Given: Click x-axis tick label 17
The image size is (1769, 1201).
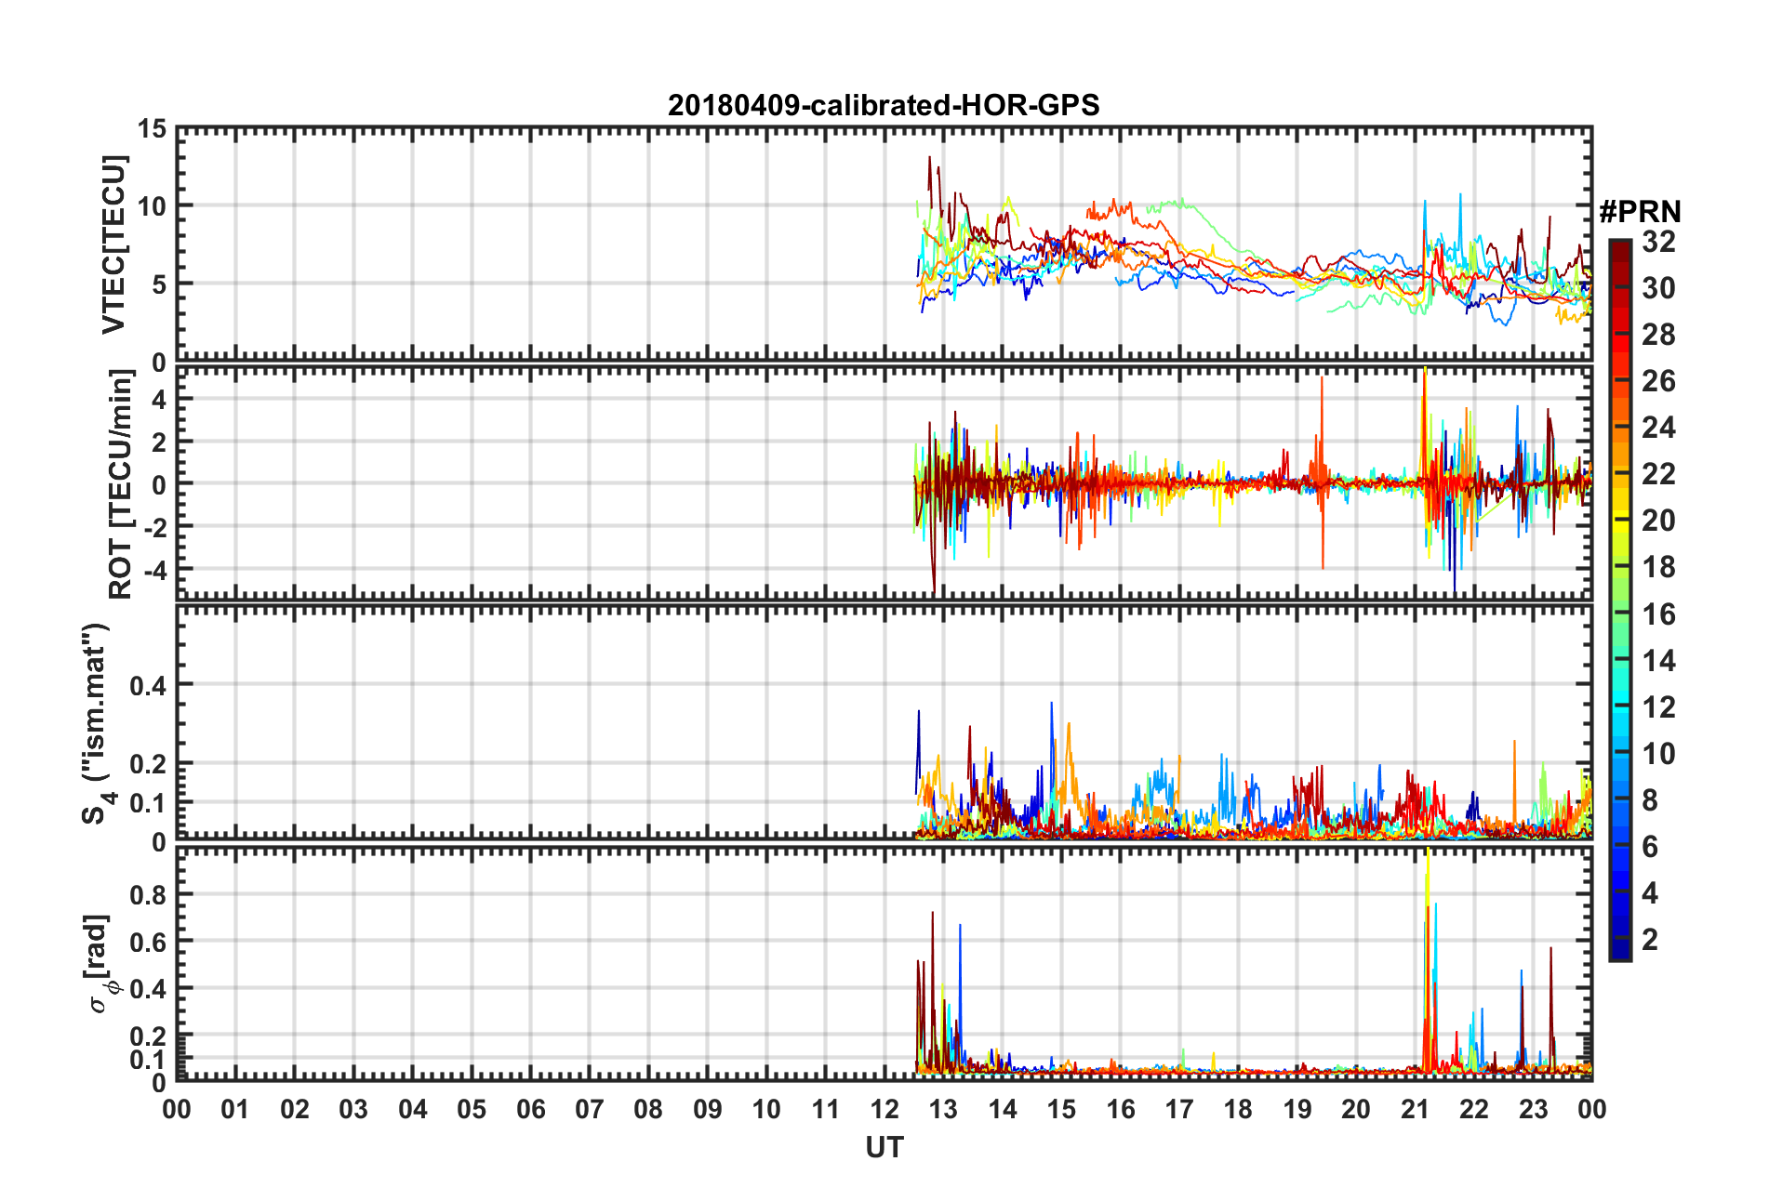Looking at the screenshot, I should [1179, 1110].
